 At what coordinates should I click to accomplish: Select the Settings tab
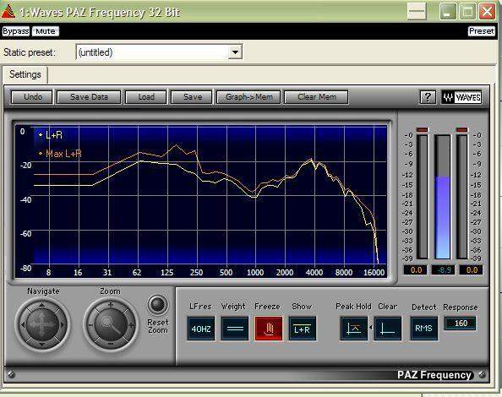[x=25, y=74]
